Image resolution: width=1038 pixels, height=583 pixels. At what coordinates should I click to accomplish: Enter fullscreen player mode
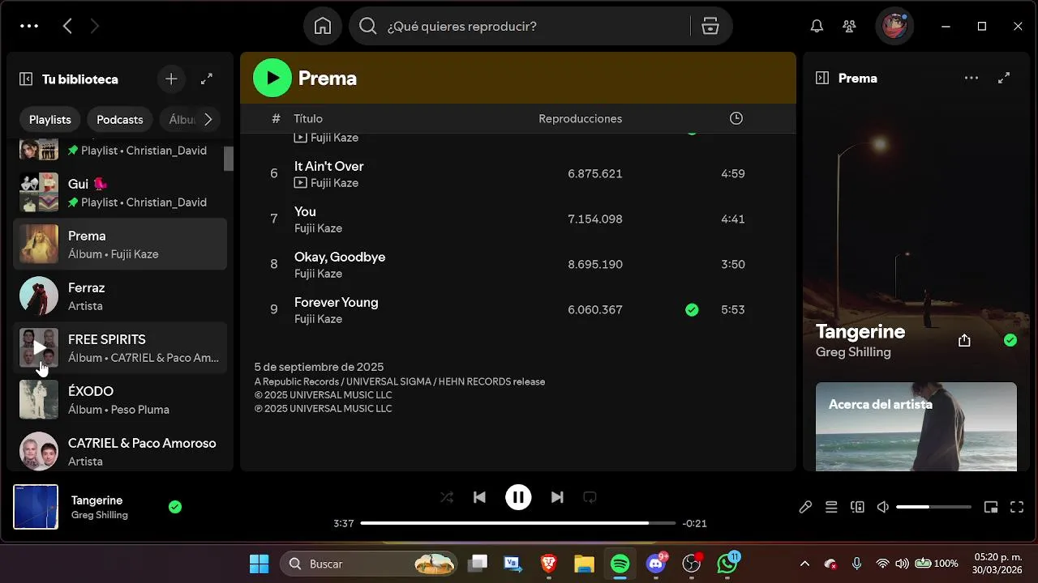pyautogui.click(x=1017, y=507)
